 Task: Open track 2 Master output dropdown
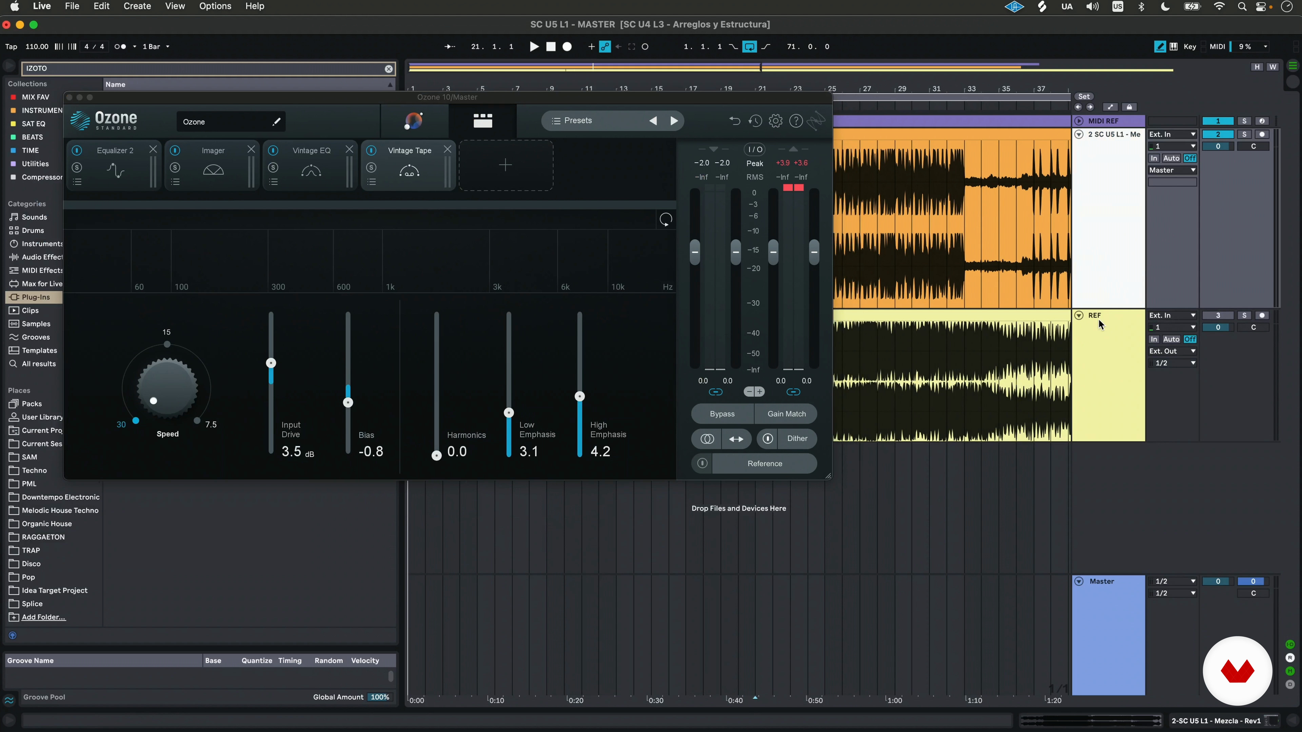pyautogui.click(x=1172, y=170)
